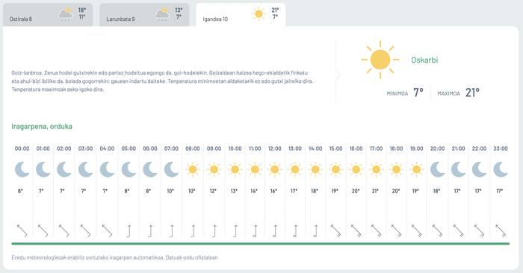Click the sun icon at 08:00

coord(193,169)
